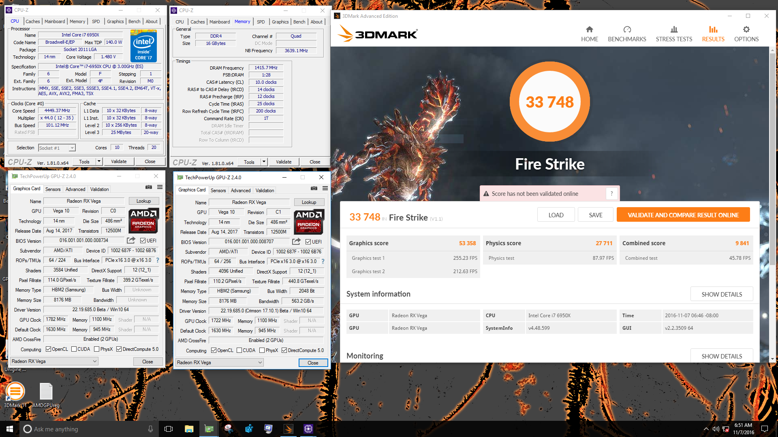Expand Tools dropdown arrow in right CPU-Z
This screenshot has height=437, width=778.
coord(264,161)
